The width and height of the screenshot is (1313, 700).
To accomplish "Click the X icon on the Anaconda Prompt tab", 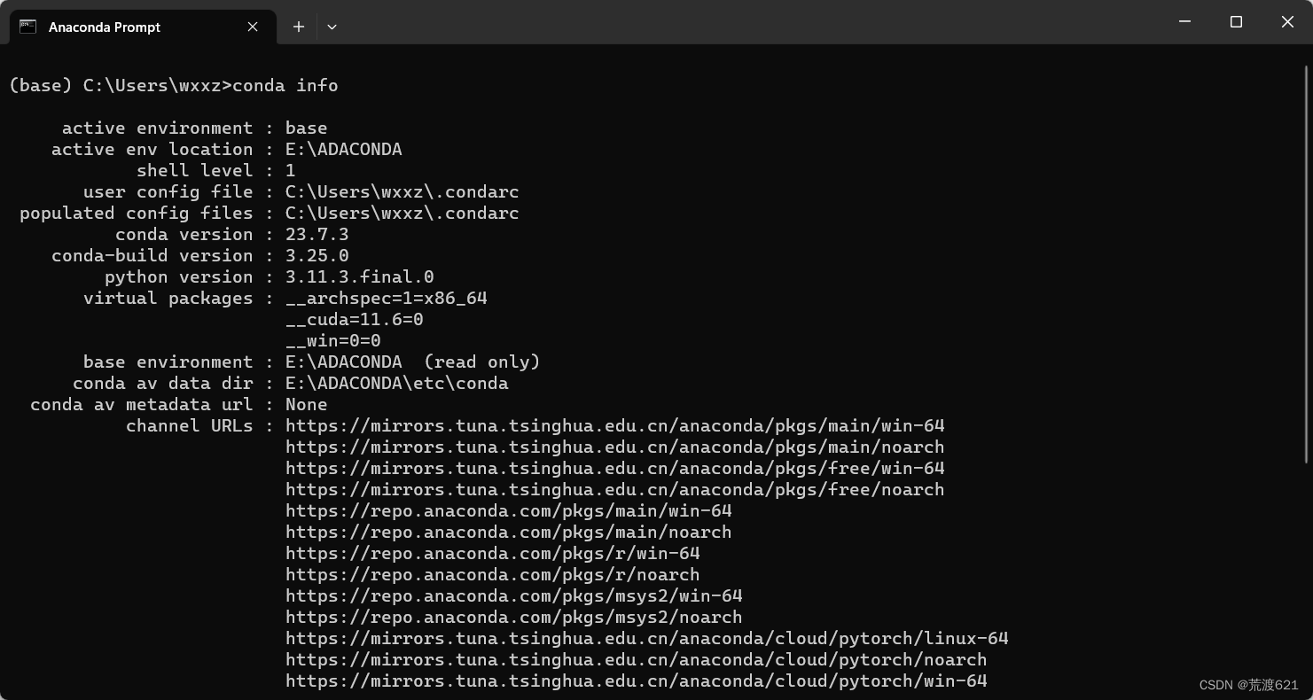I will click(x=251, y=27).
